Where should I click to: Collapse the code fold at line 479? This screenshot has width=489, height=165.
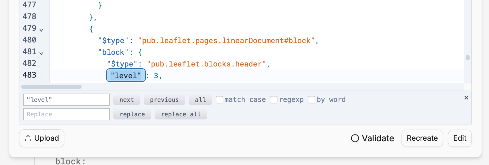41,30
